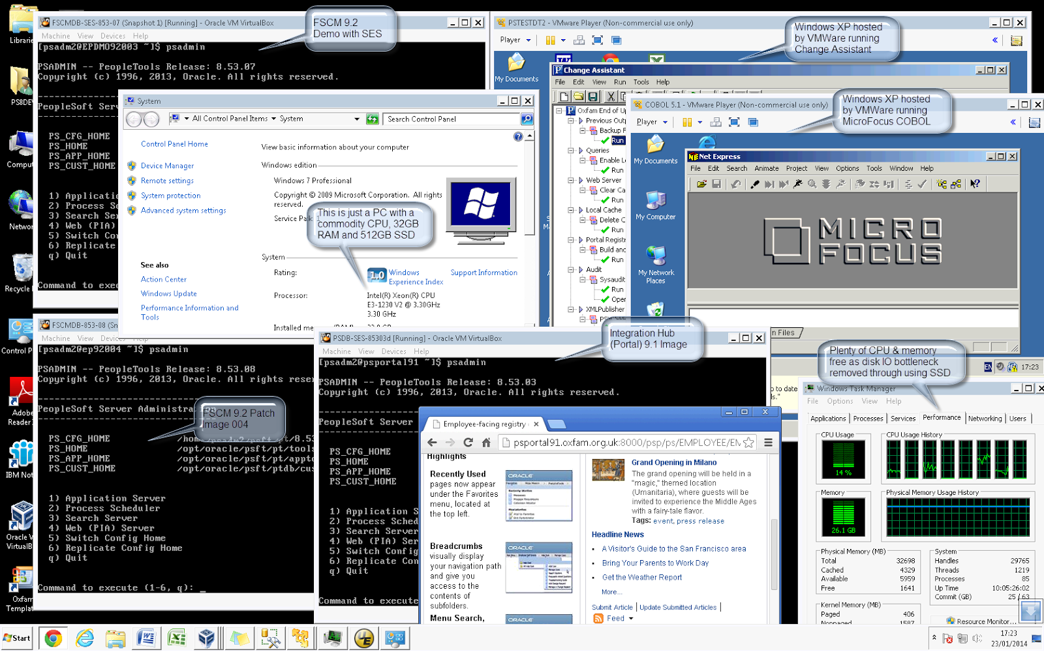Open the Feed dropdown arrow in the portal page
Screen dimensions: 1044x652
click(x=631, y=619)
